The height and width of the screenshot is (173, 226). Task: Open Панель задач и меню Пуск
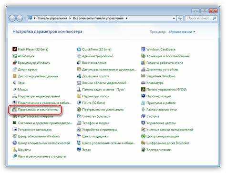(103, 90)
